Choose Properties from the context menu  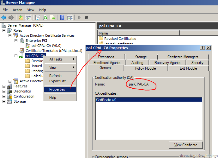tap(60, 89)
